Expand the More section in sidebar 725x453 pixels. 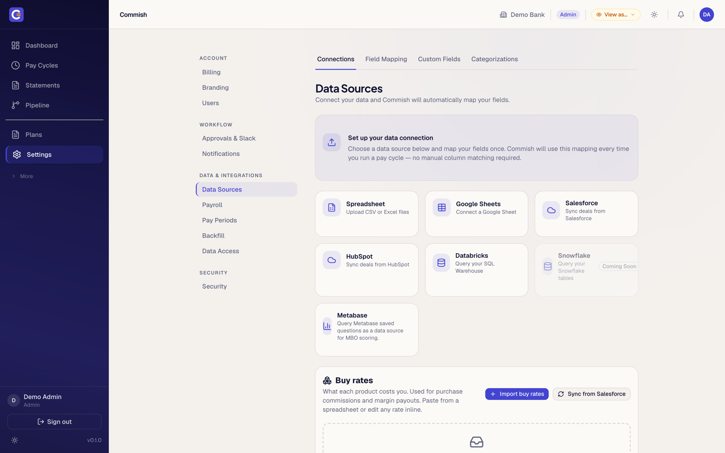[23, 176]
